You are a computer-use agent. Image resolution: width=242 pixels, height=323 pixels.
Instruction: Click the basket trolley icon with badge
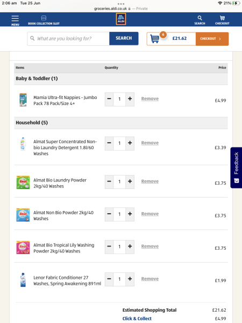click(x=154, y=39)
